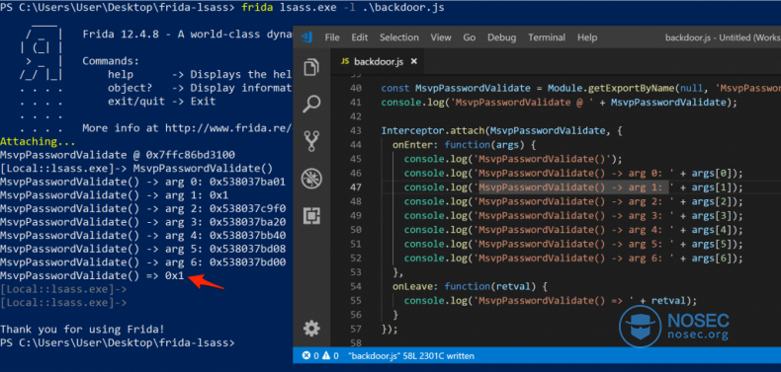The image size is (781, 372).
Task: Click the 'const' keyword on line 40
Action: pyautogui.click(x=396, y=88)
